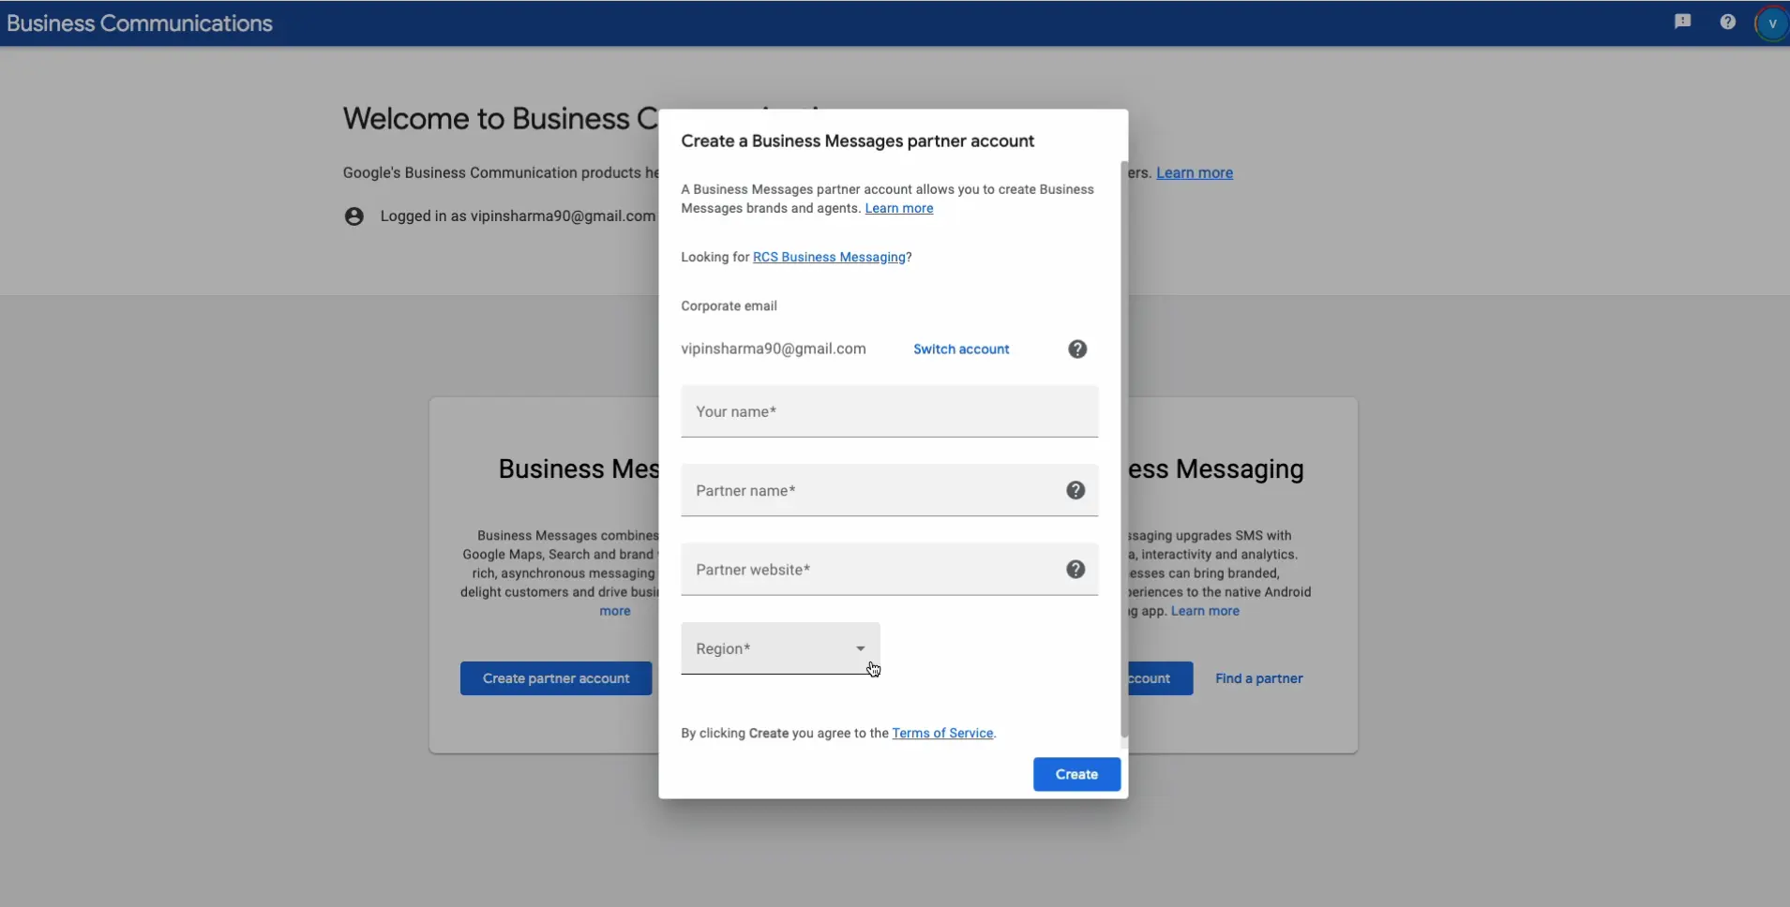Focus the Partner name input field

(x=889, y=490)
